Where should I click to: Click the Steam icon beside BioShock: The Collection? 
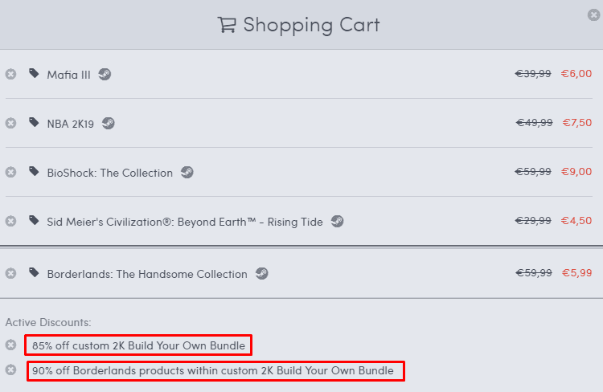tap(187, 172)
